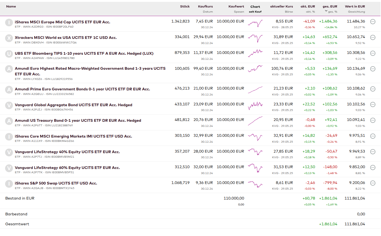This screenshot has width=381, height=236.
Task: Open options for Vanguard LifeStrategy 40% Equity row
Action: (373, 152)
